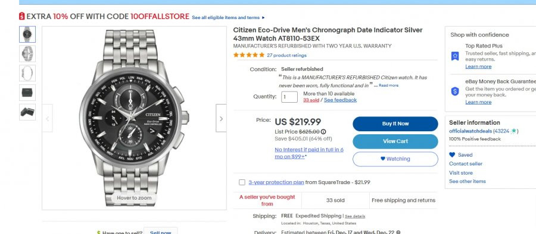The height and width of the screenshot is (234, 536).
Task: Open the 27 product ratings link
Action: click(287, 55)
